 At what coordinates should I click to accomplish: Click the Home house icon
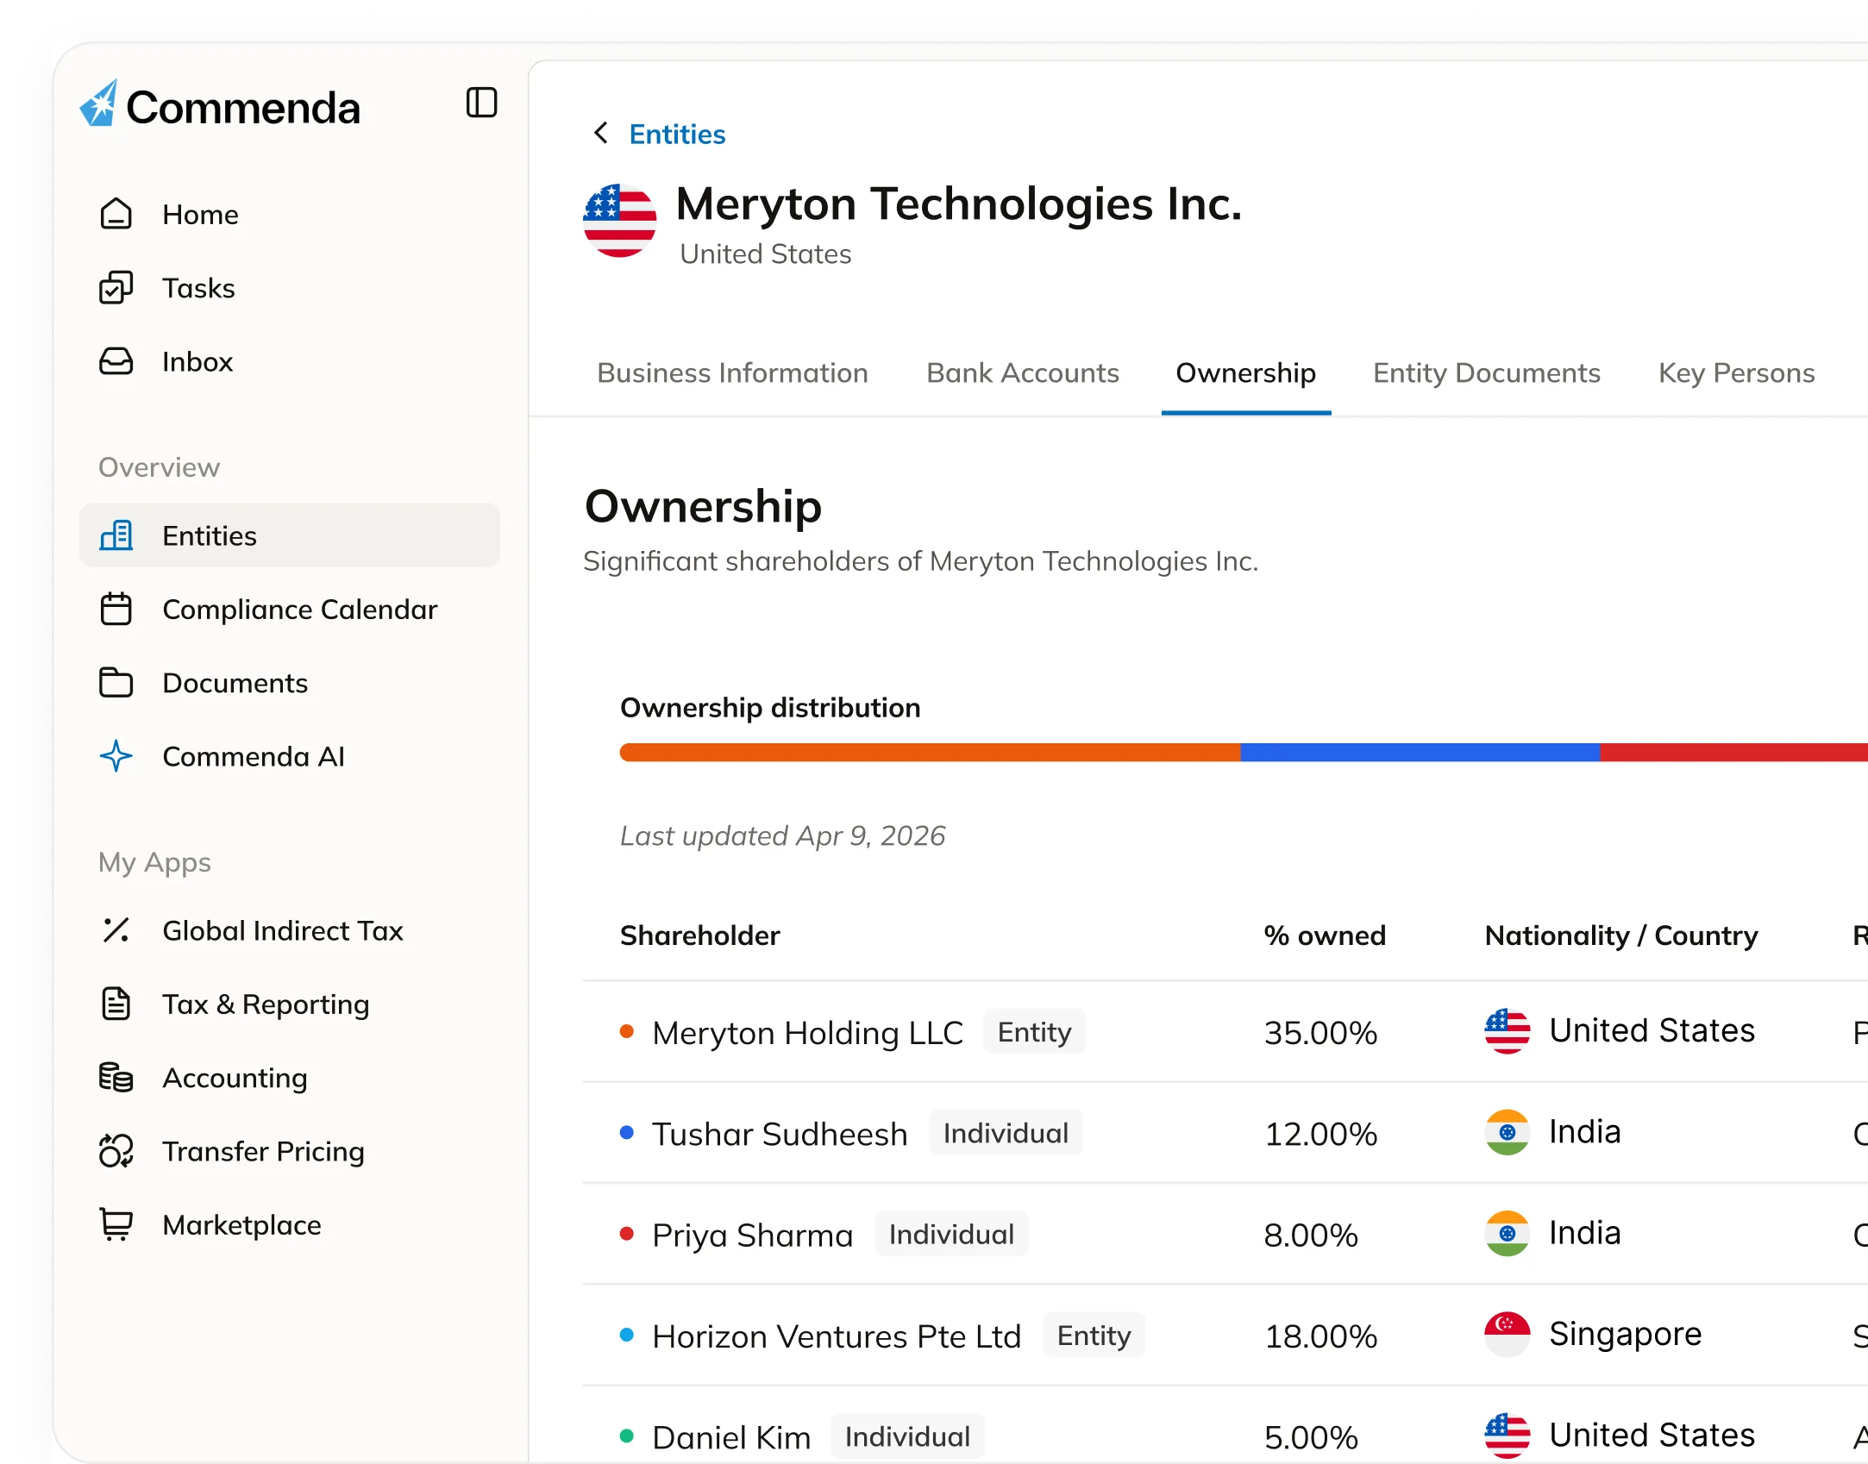(x=116, y=214)
